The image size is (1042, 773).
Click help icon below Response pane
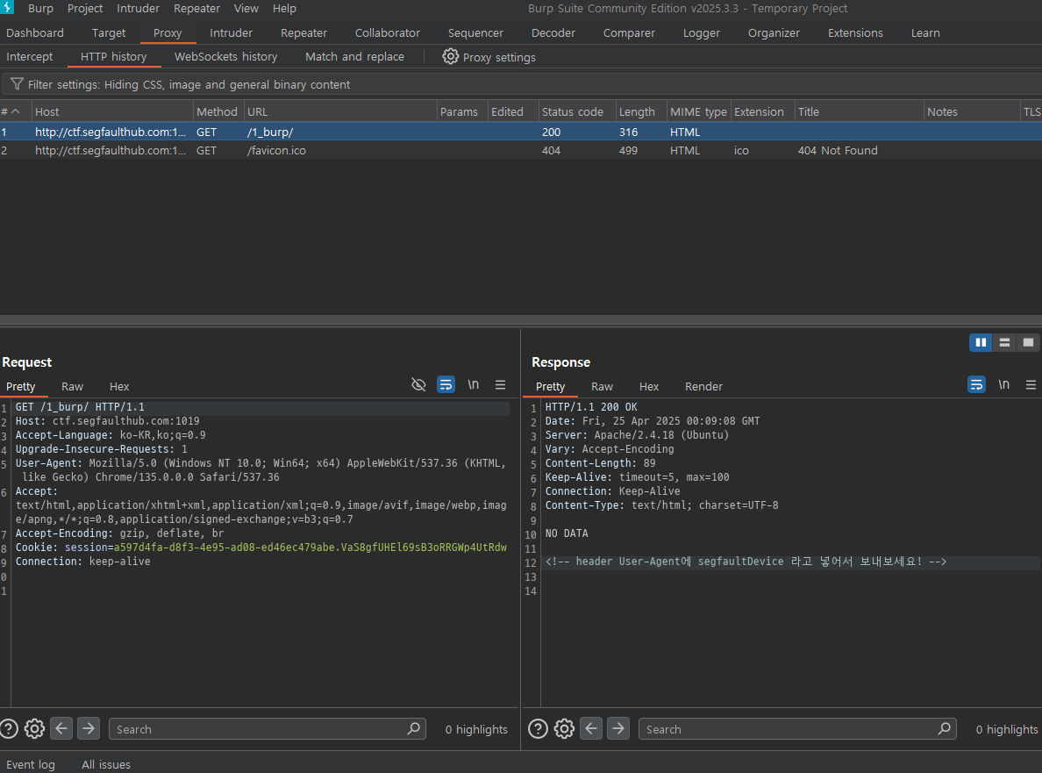(538, 728)
